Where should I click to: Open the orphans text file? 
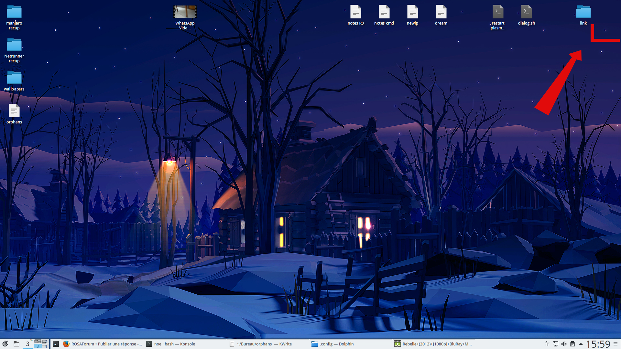pos(14,111)
